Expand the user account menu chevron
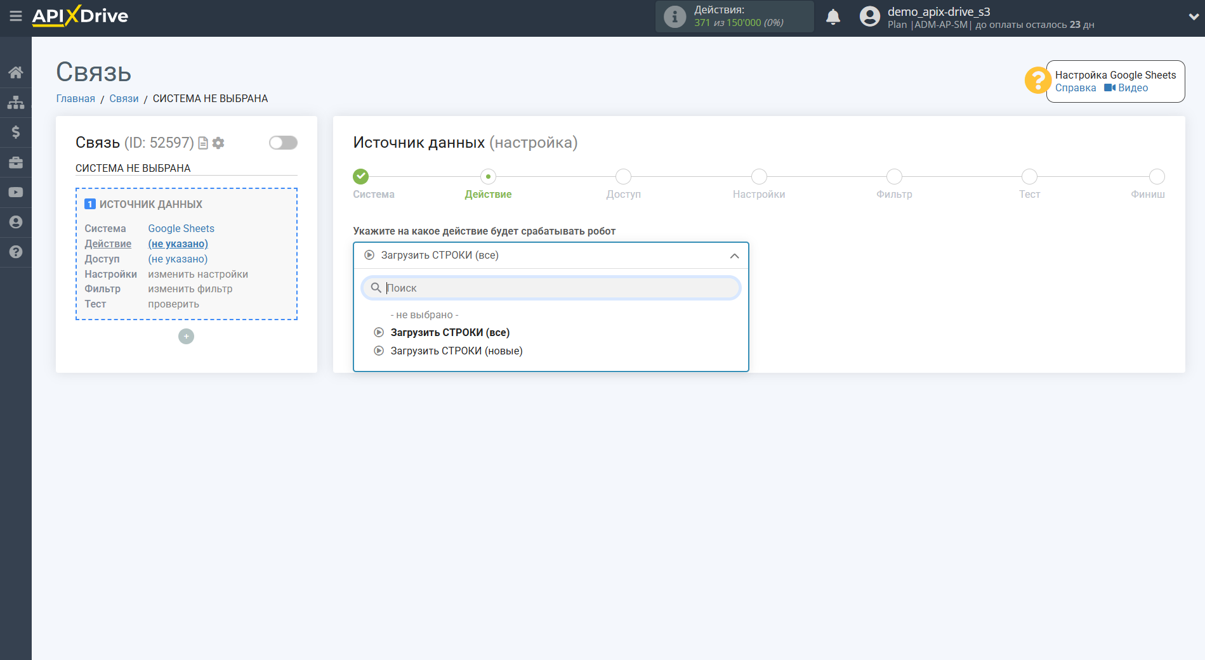Image resolution: width=1205 pixels, height=660 pixels. [1193, 17]
